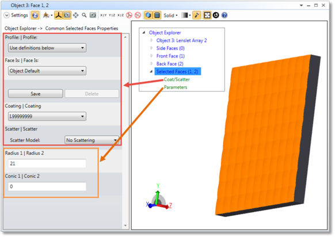
Task: Click the 'Object Explorer ->' breadcrumb text
Action: tap(24, 28)
